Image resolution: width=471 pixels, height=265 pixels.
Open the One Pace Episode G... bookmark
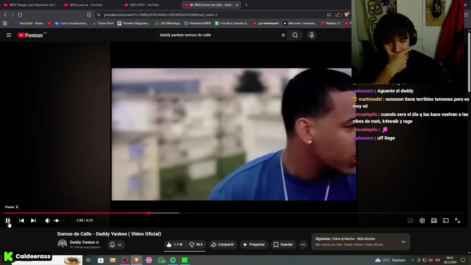coord(231,23)
